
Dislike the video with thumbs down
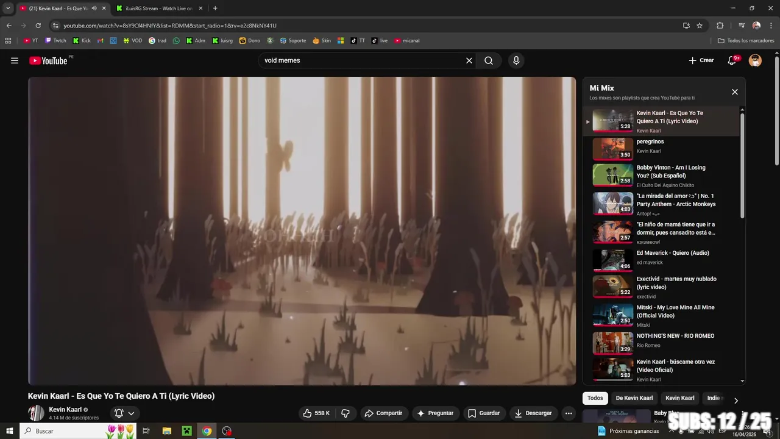[x=346, y=413]
